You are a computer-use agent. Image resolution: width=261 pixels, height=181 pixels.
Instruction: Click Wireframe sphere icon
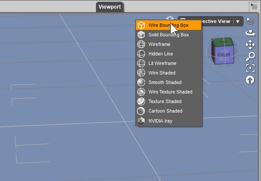[141, 44]
